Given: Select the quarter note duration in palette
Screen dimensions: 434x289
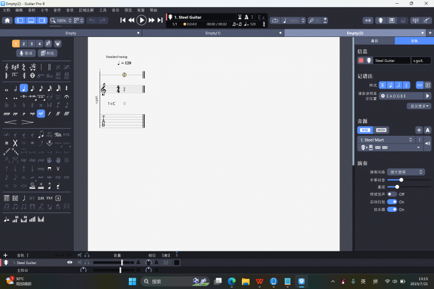Looking at the screenshot, I should pos(24,89).
